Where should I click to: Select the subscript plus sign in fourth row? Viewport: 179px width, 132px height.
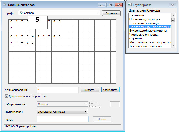pyautogui.click(x=11, y=42)
